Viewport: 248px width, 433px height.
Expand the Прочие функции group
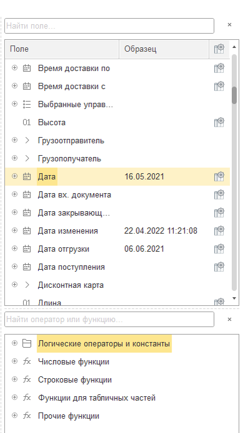14,415
